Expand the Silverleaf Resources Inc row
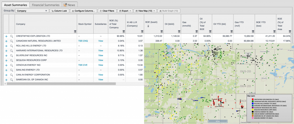The image size is (294, 124). click(6, 56)
